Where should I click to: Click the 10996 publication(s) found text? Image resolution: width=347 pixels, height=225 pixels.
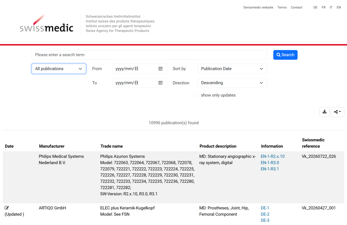point(173,123)
